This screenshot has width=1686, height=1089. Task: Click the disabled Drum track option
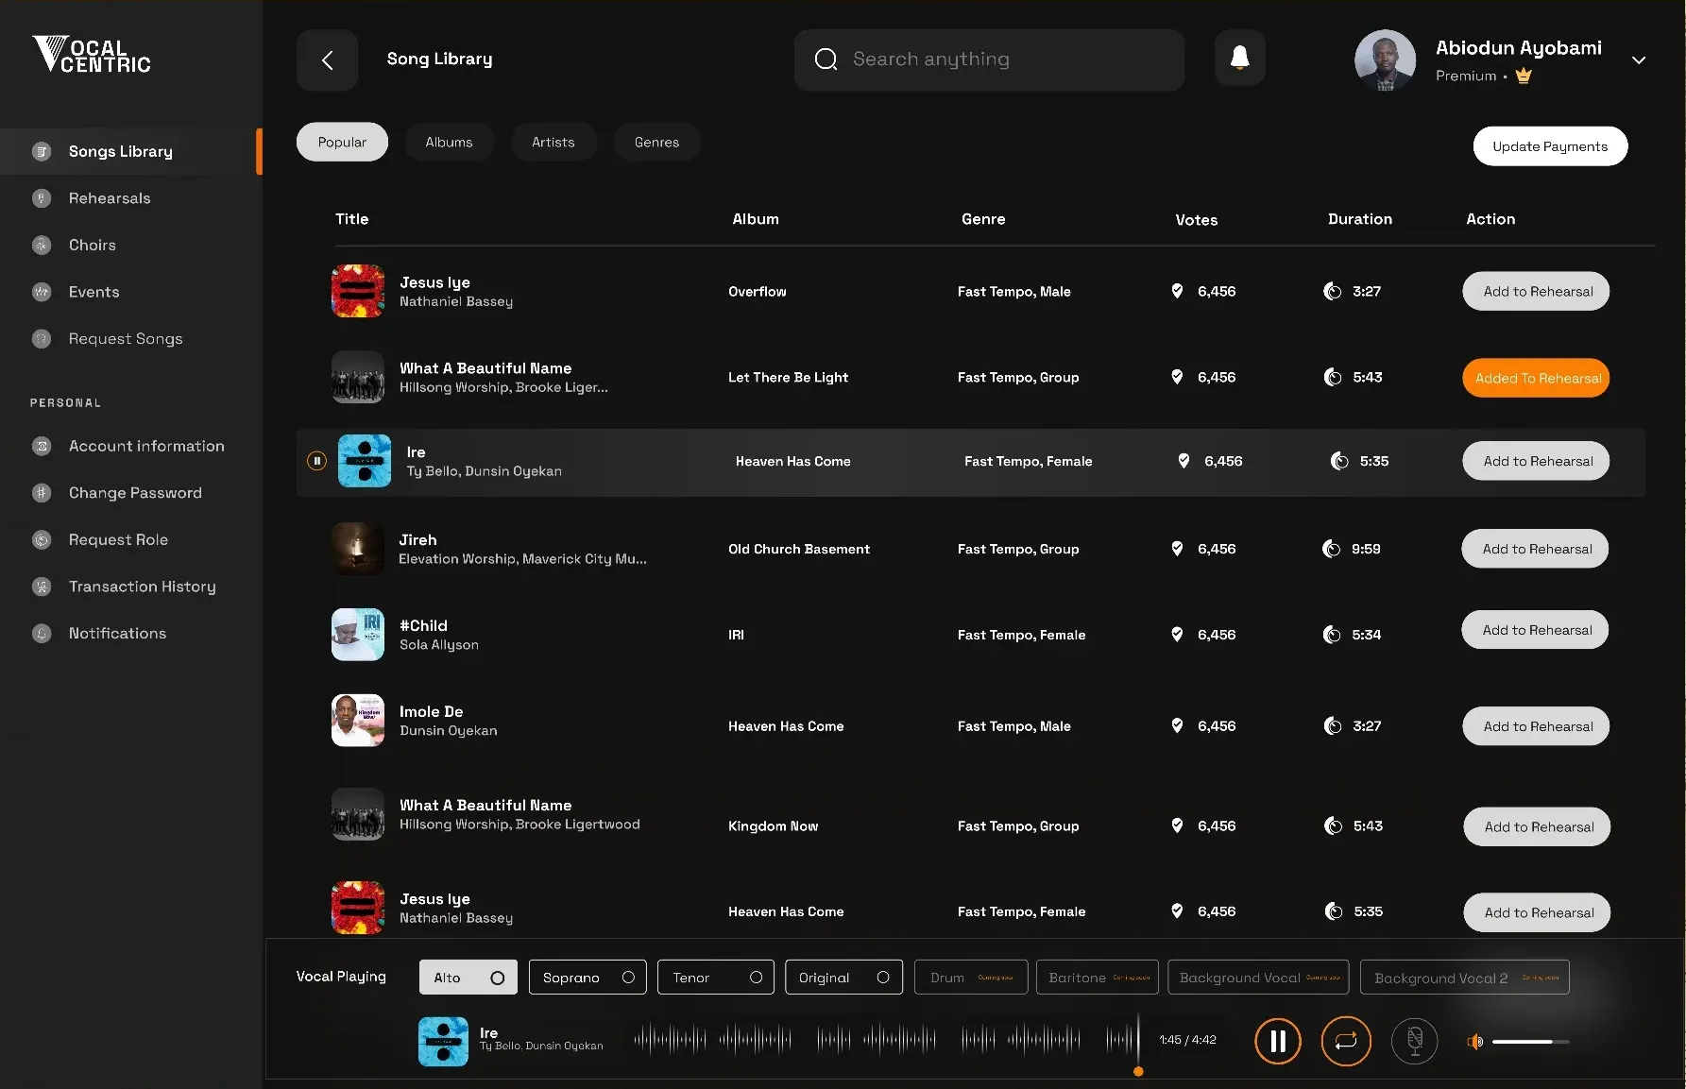coord(969,978)
